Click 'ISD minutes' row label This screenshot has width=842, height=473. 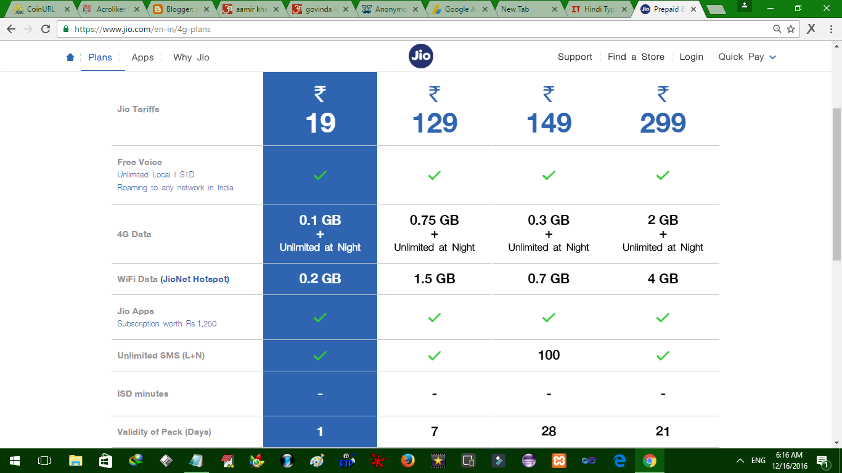[143, 394]
